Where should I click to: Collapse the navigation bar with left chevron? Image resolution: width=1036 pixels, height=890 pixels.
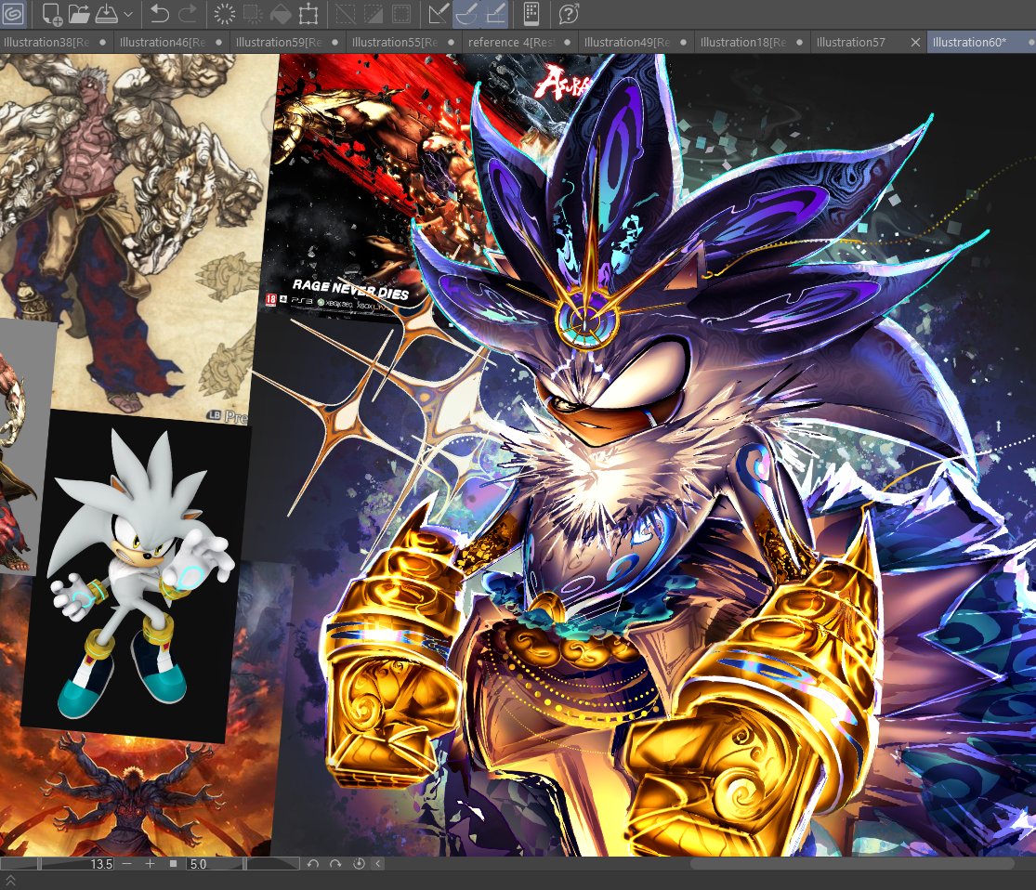[x=378, y=864]
